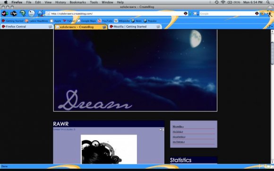
Task: Open the Apple menu
Action: (x=6, y=2)
